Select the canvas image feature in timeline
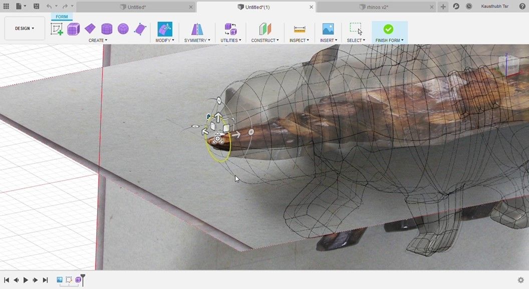 pos(60,279)
